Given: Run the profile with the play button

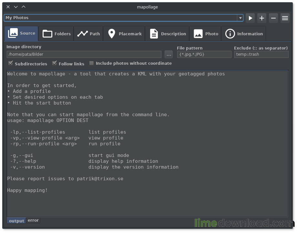Looking at the screenshot, I should [250, 18].
